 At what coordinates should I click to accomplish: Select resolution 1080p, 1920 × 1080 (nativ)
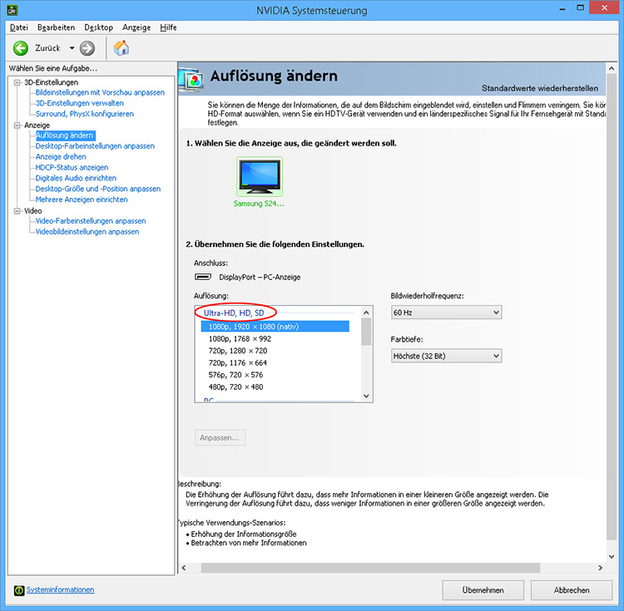[275, 327]
